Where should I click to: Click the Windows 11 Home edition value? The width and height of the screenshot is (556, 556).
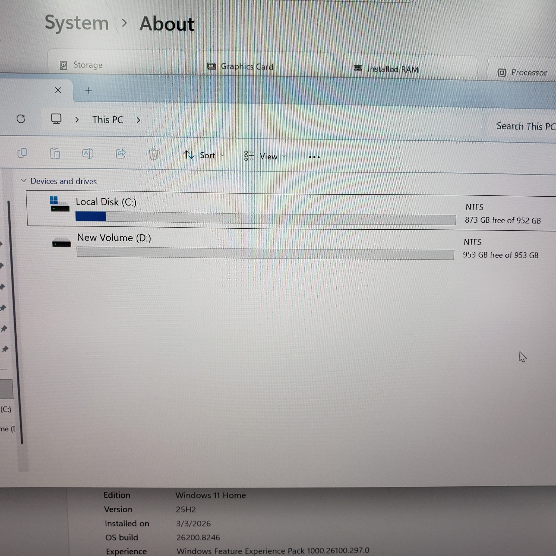[x=211, y=495]
